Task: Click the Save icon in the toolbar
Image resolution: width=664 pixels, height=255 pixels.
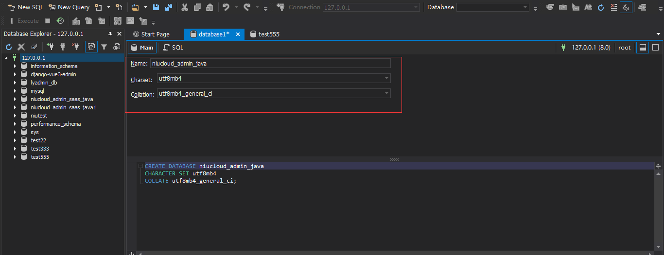Action: pos(156,7)
